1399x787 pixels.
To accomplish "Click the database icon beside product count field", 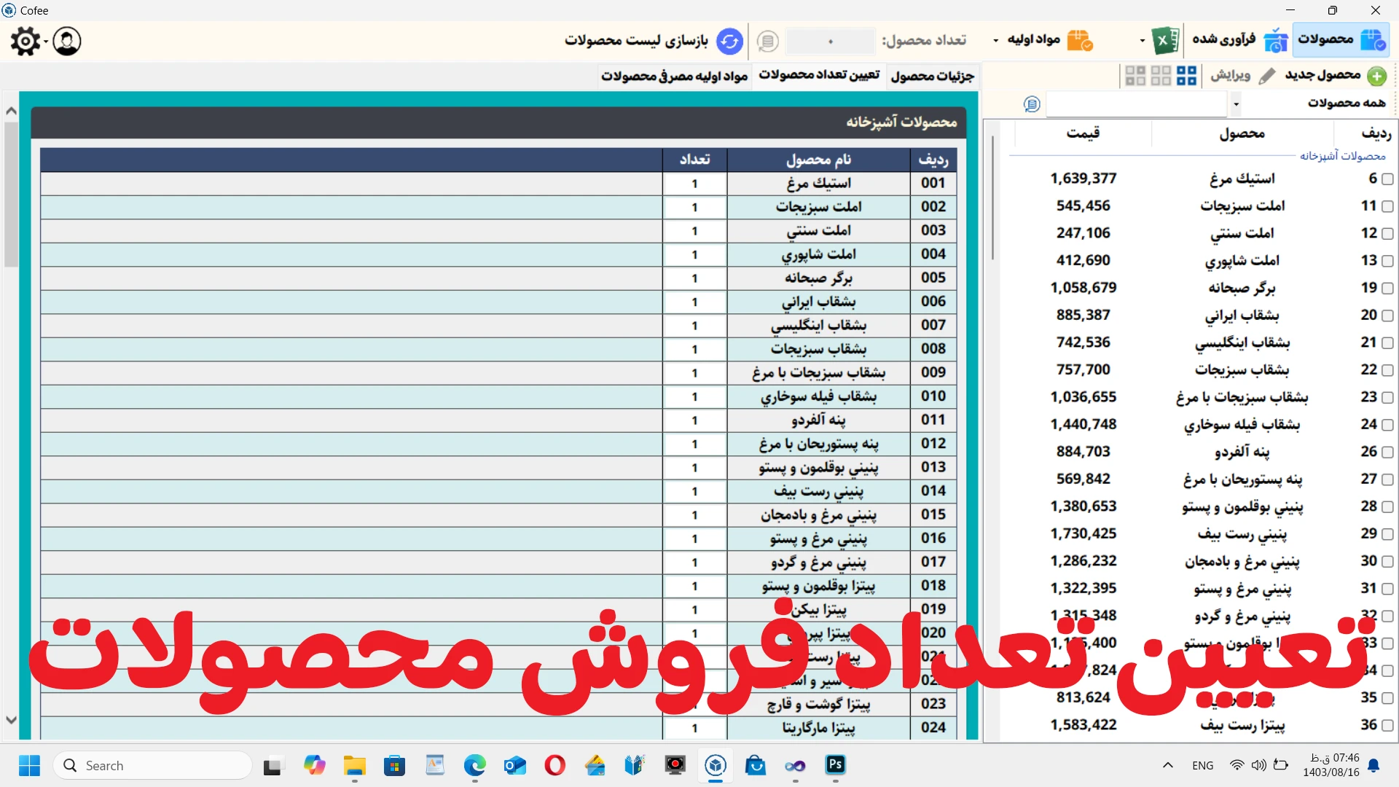I will [767, 42].
